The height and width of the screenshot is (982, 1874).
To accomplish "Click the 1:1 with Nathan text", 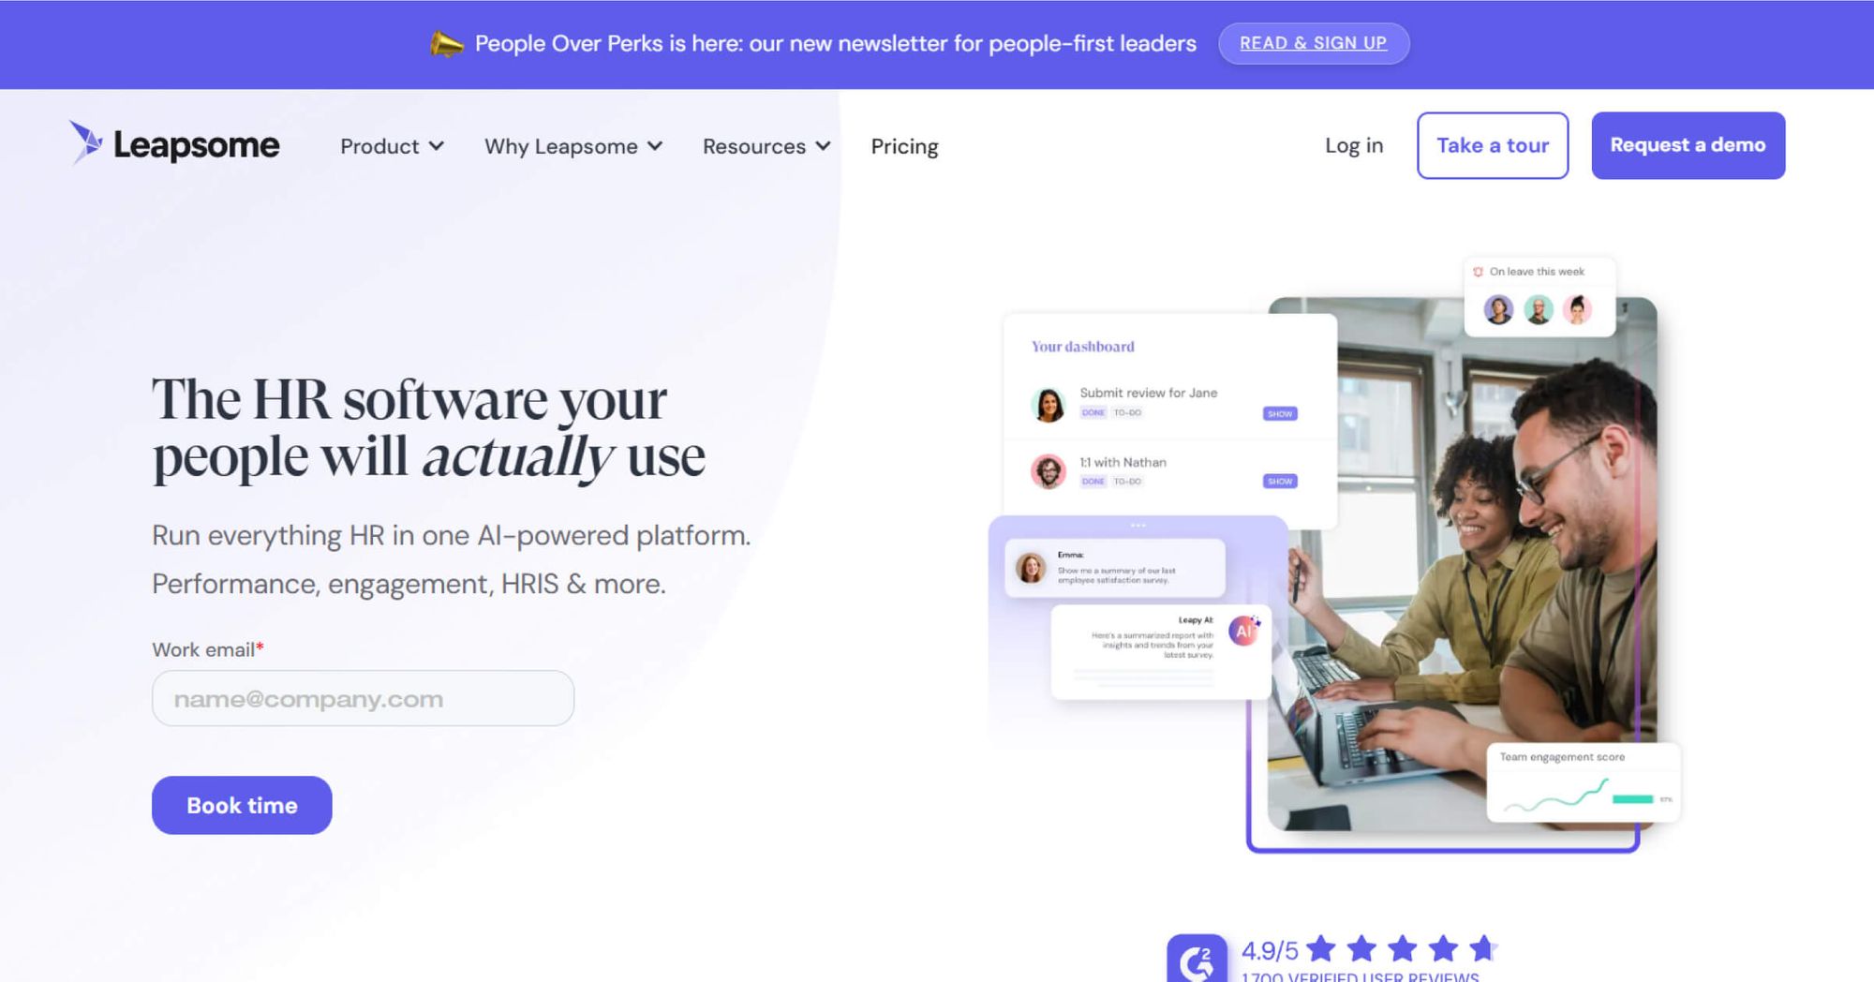I will 1123,462.
